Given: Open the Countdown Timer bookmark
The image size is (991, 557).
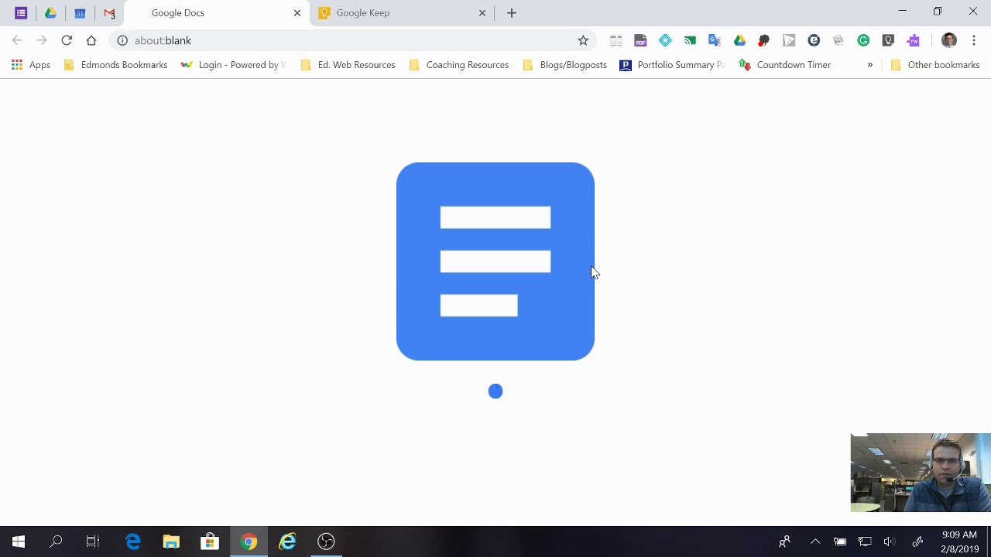Looking at the screenshot, I should [785, 65].
